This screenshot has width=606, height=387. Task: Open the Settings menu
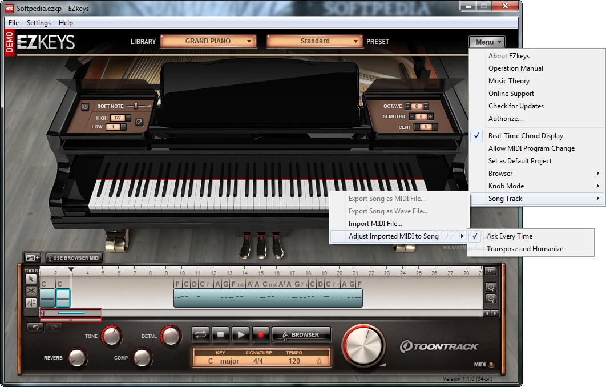pyautogui.click(x=39, y=23)
